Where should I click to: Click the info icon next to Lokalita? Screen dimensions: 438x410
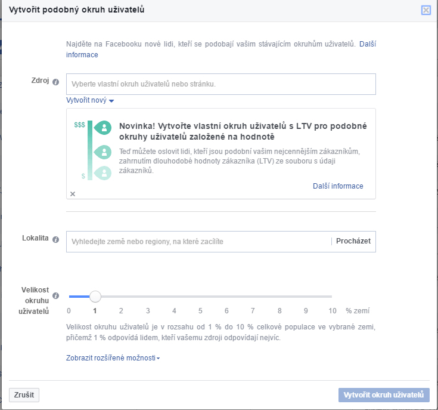point(56,239)
